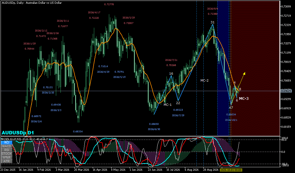Select the price label 0.72007

pyautogui.click(x=128, y=23)
